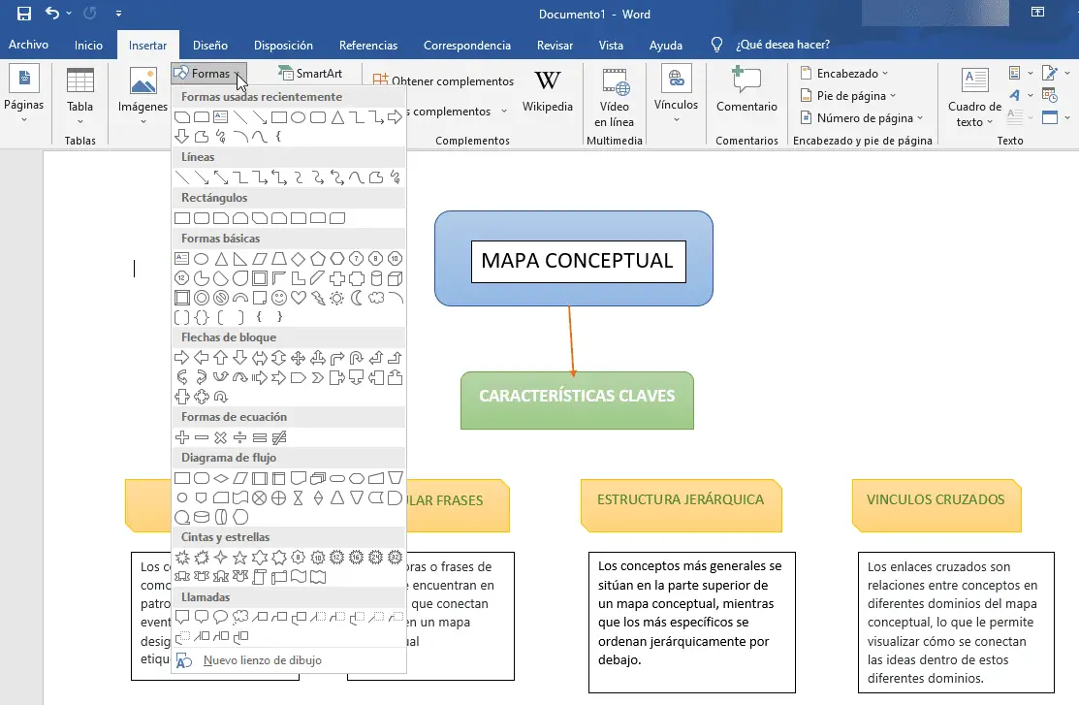The height and width of the screenshot is (705, 1079).
Task: Click the MAPA CONCEPTUAL text box
Action: click(578, 261)
